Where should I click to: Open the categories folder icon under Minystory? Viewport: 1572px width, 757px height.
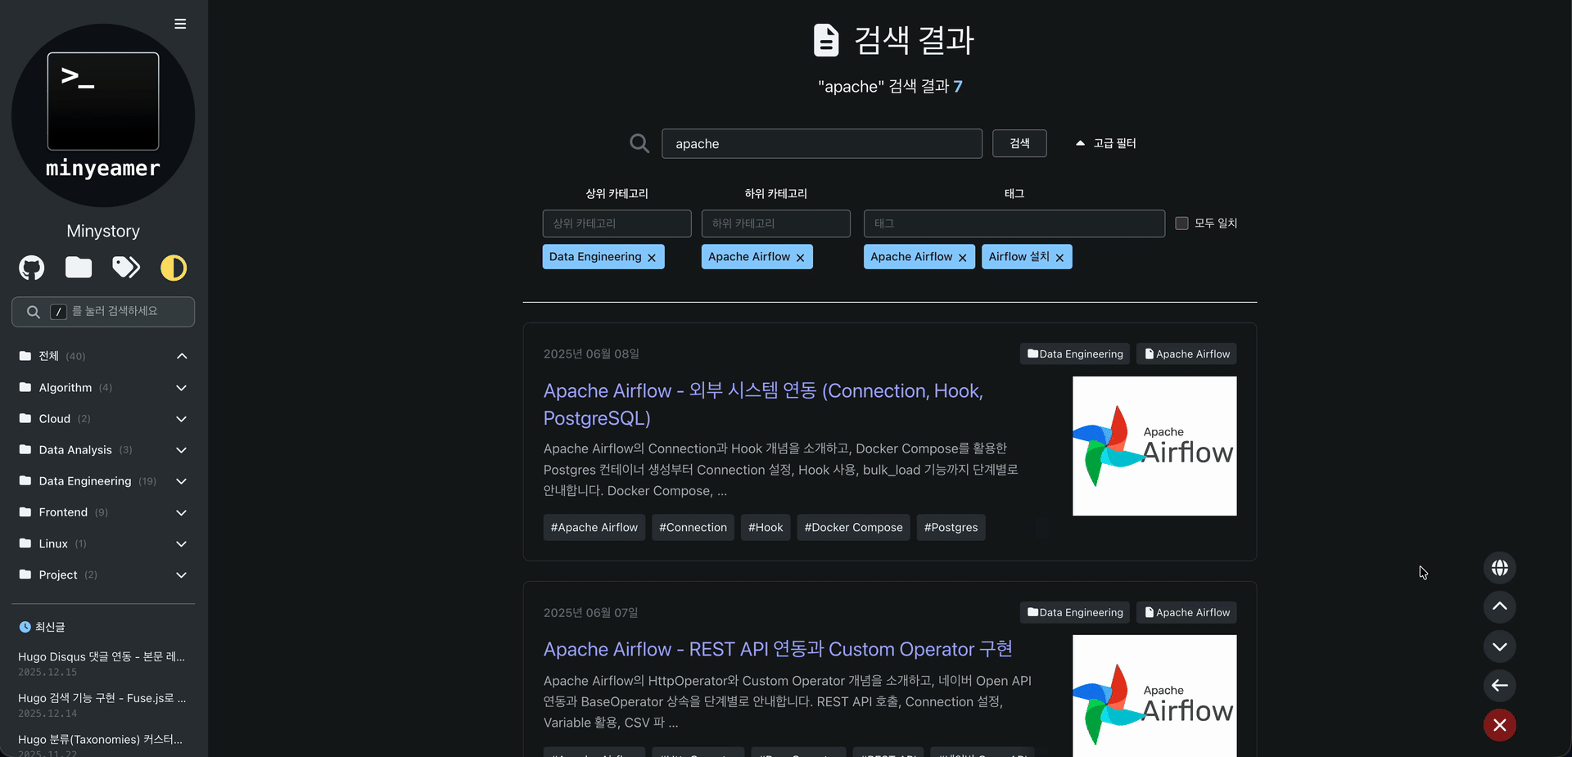coord(79,268)
